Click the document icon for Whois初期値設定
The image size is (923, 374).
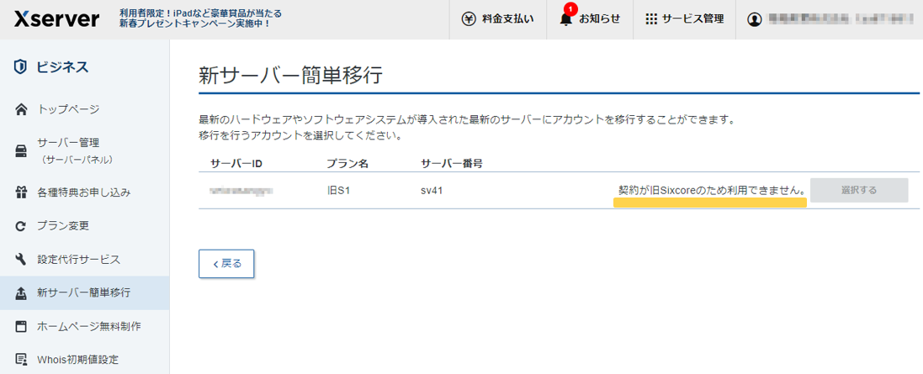(x=21, y=359)
